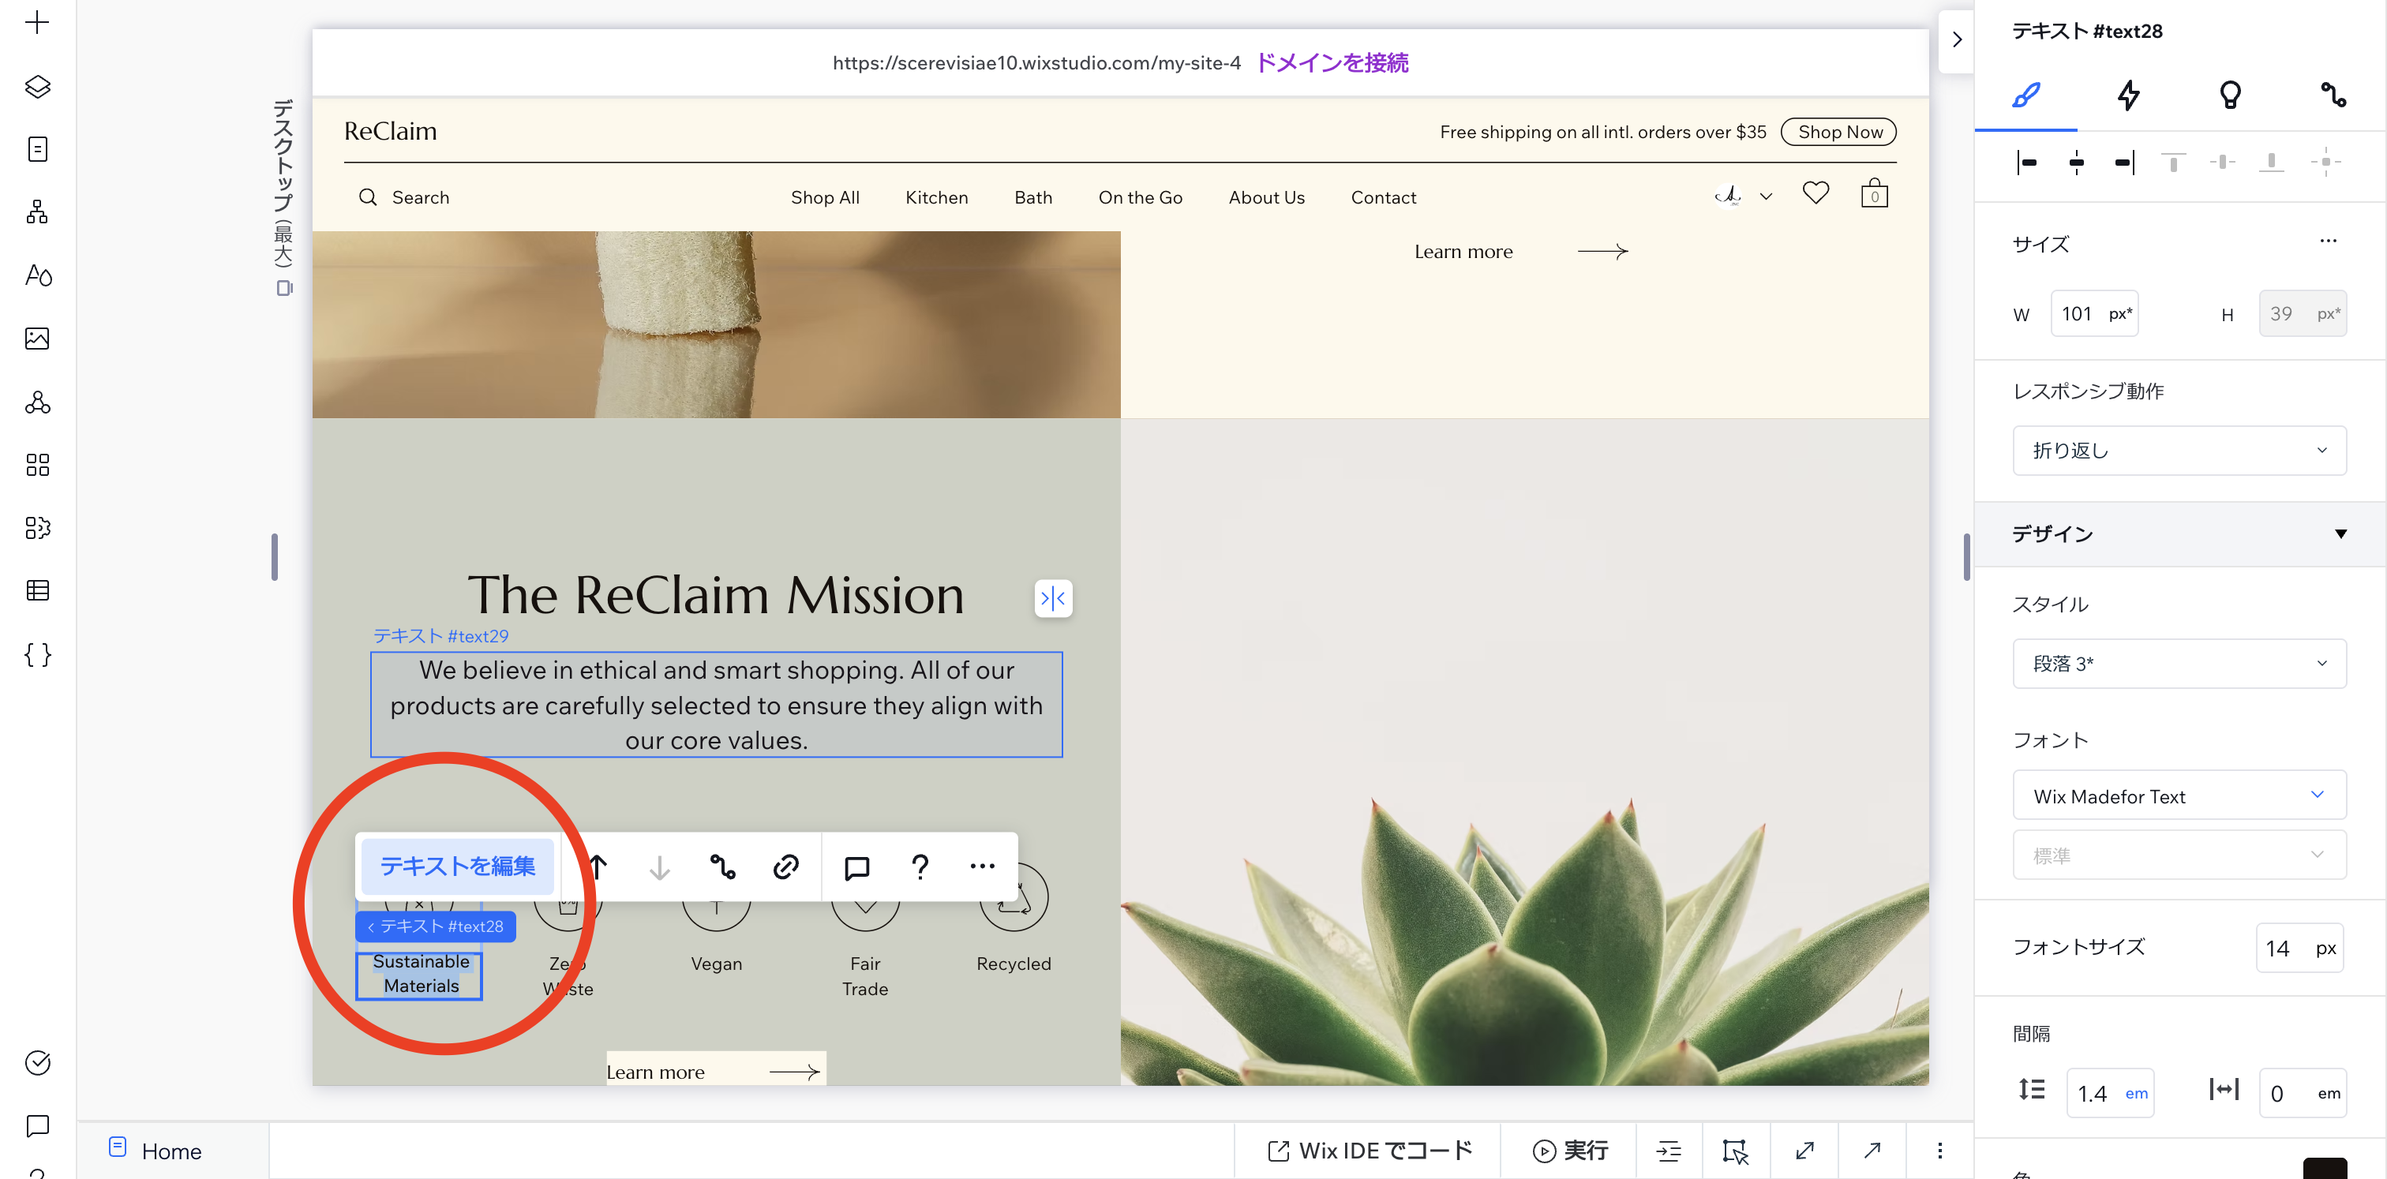
Task: Switch to the design brush tab
Action: [x=2025, y=95]
